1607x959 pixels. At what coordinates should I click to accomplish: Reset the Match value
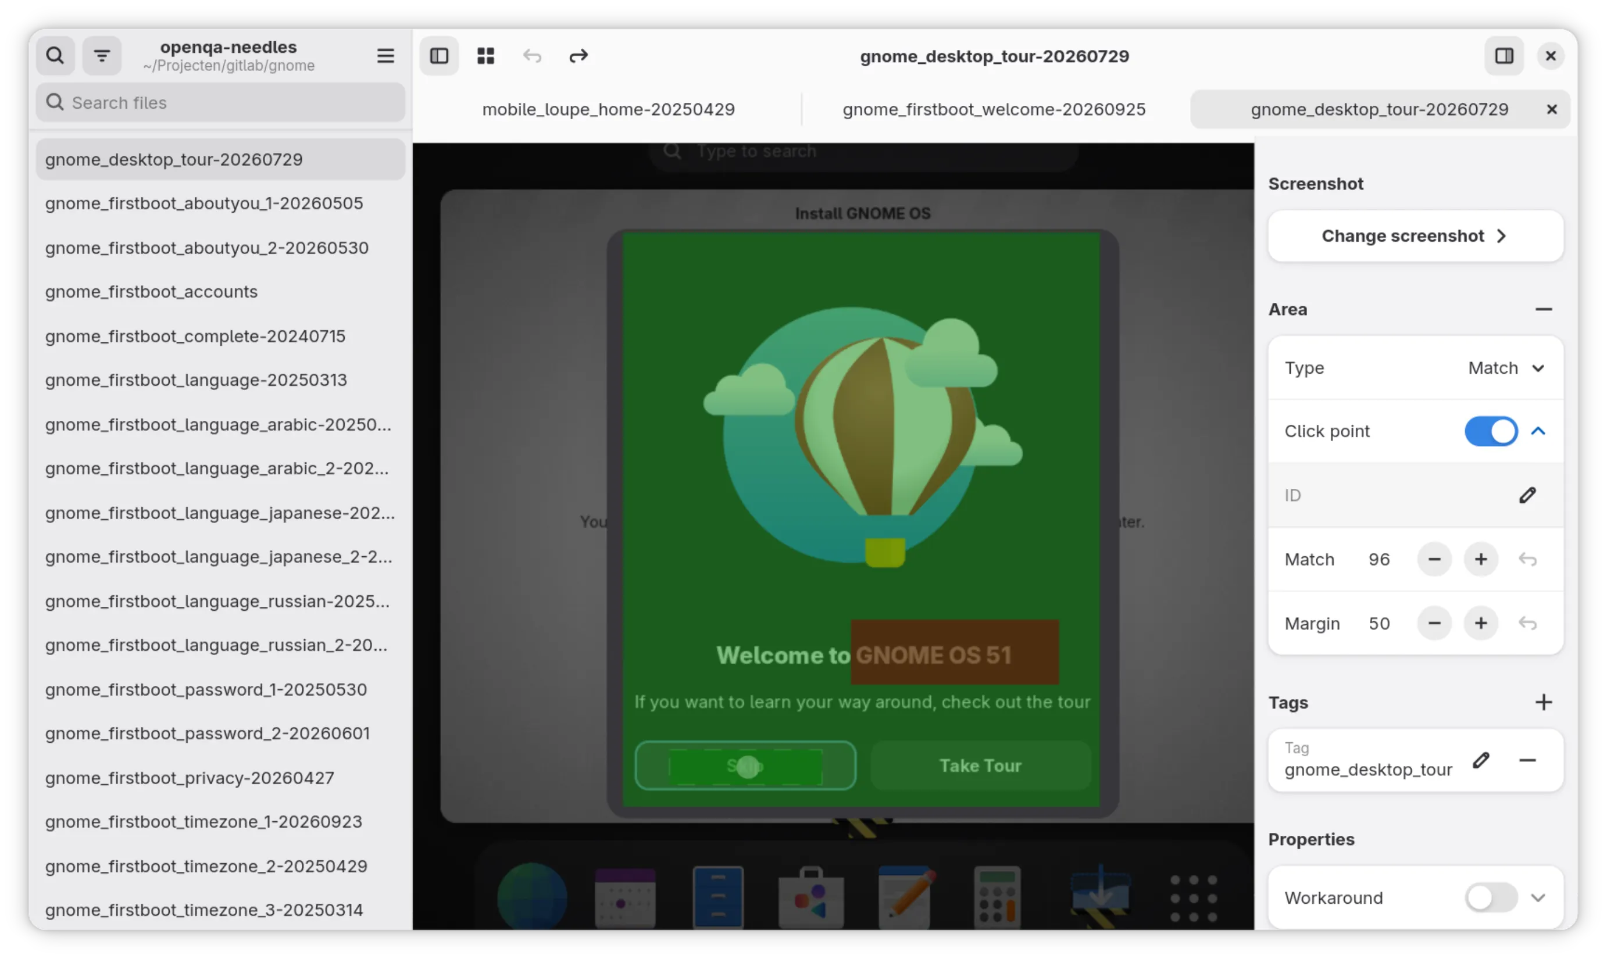tap(1527, 560)
